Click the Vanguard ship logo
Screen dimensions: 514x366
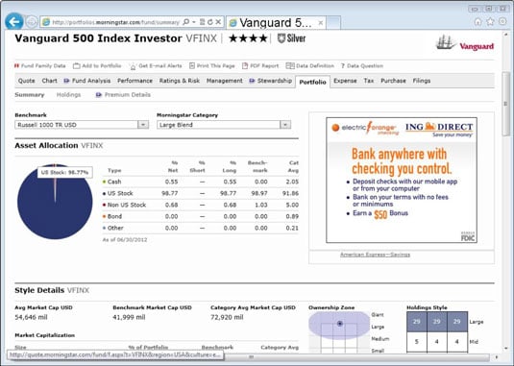point(465,43)
